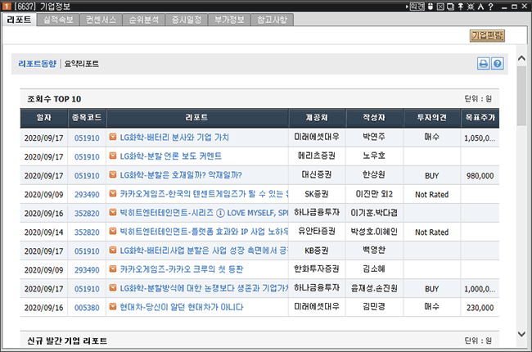Open email icon for LG화학-분할은 호재일까 report
The width and height of the screenshot is (532, 352).
(113, 174)
